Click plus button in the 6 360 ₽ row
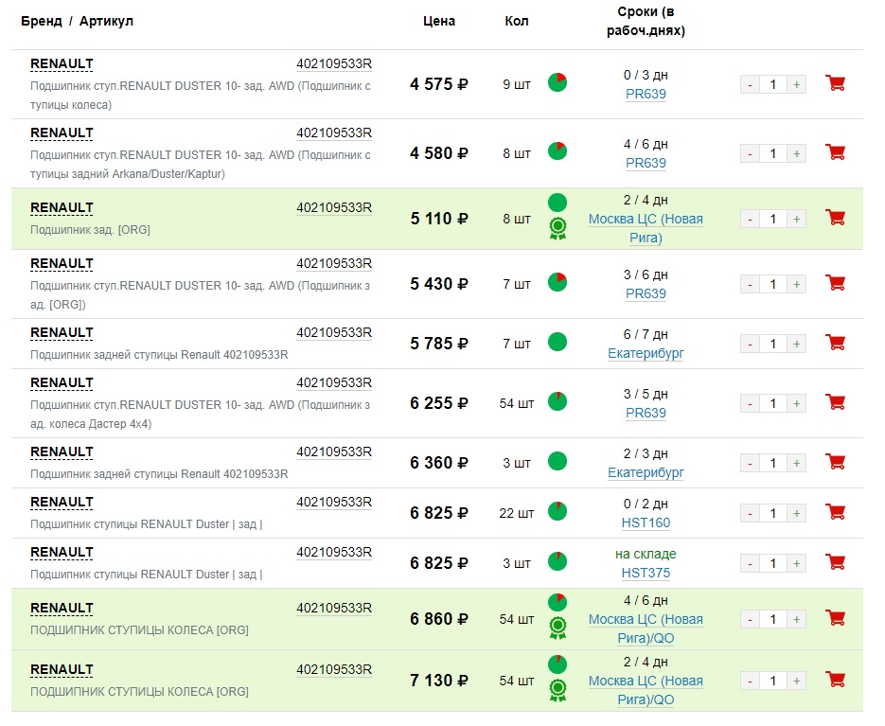 click(x=796, y=464)
